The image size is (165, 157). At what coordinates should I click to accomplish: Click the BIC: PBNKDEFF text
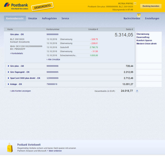18,49
